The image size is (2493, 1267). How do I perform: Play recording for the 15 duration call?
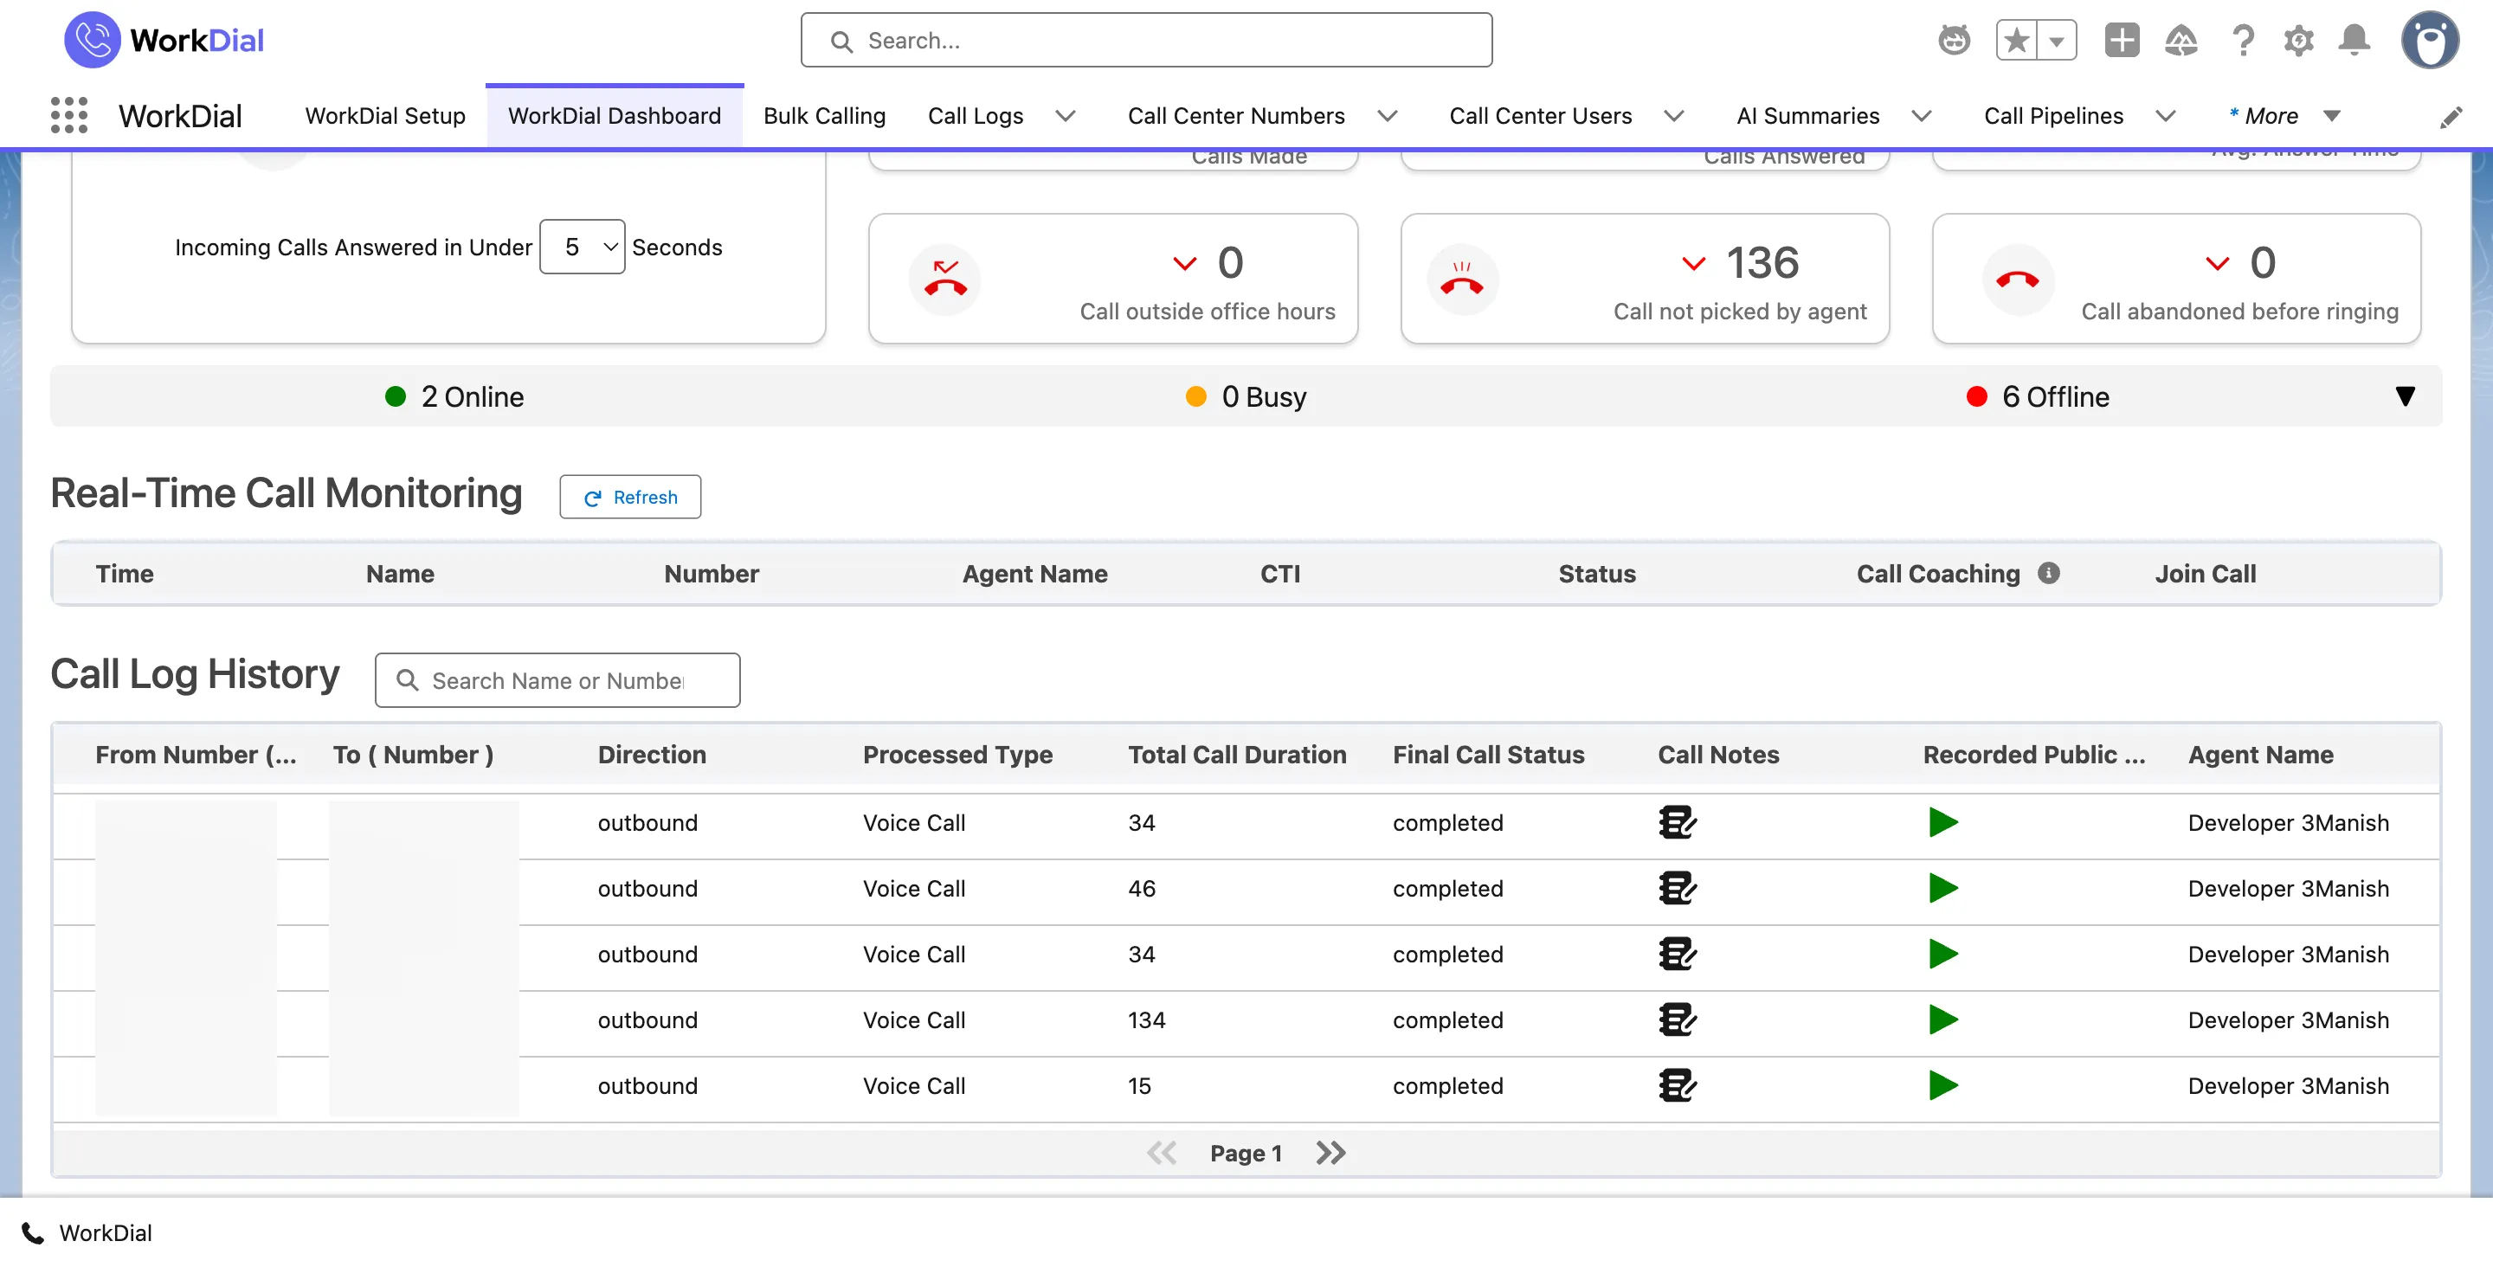pos(1942,1085)
